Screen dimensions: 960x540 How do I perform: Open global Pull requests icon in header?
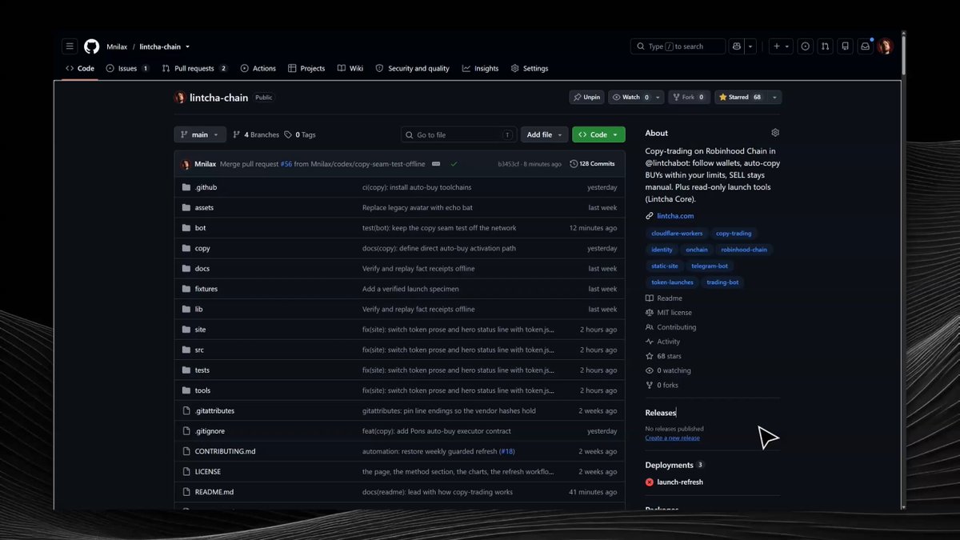click(x=825, y=46)
